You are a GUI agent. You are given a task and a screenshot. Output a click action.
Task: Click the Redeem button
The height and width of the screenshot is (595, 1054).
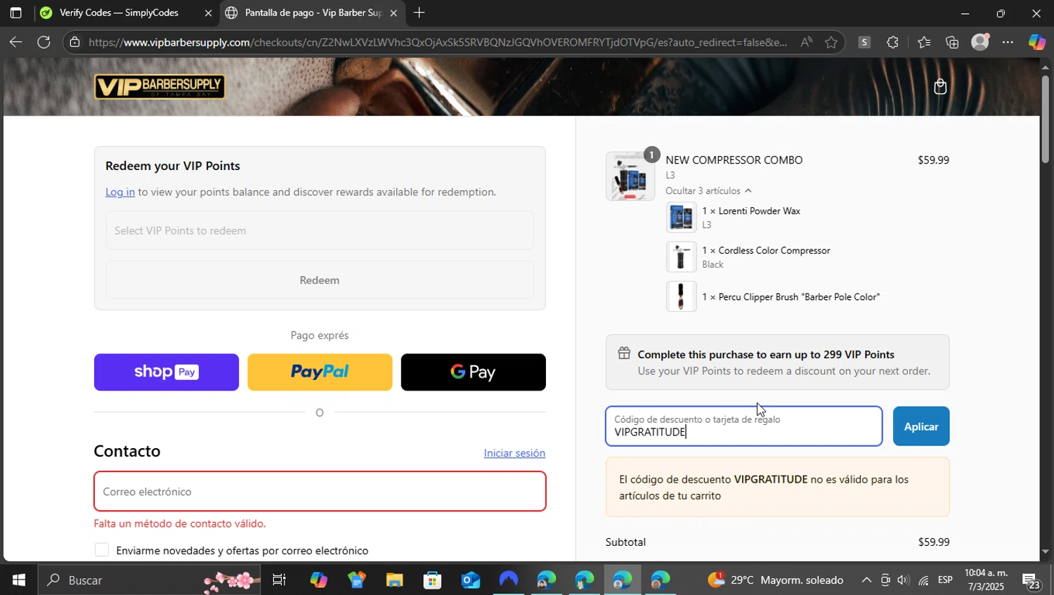point(320,280)
